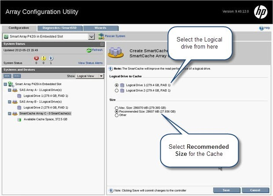The height and width of the screenshot is (196, 273).
Task: Click the Available Cache Space icon
Action: click(19, 120)
